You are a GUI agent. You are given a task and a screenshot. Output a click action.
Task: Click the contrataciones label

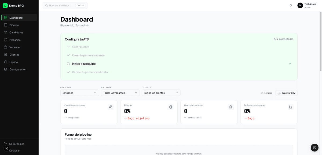[x=195, y=118]
